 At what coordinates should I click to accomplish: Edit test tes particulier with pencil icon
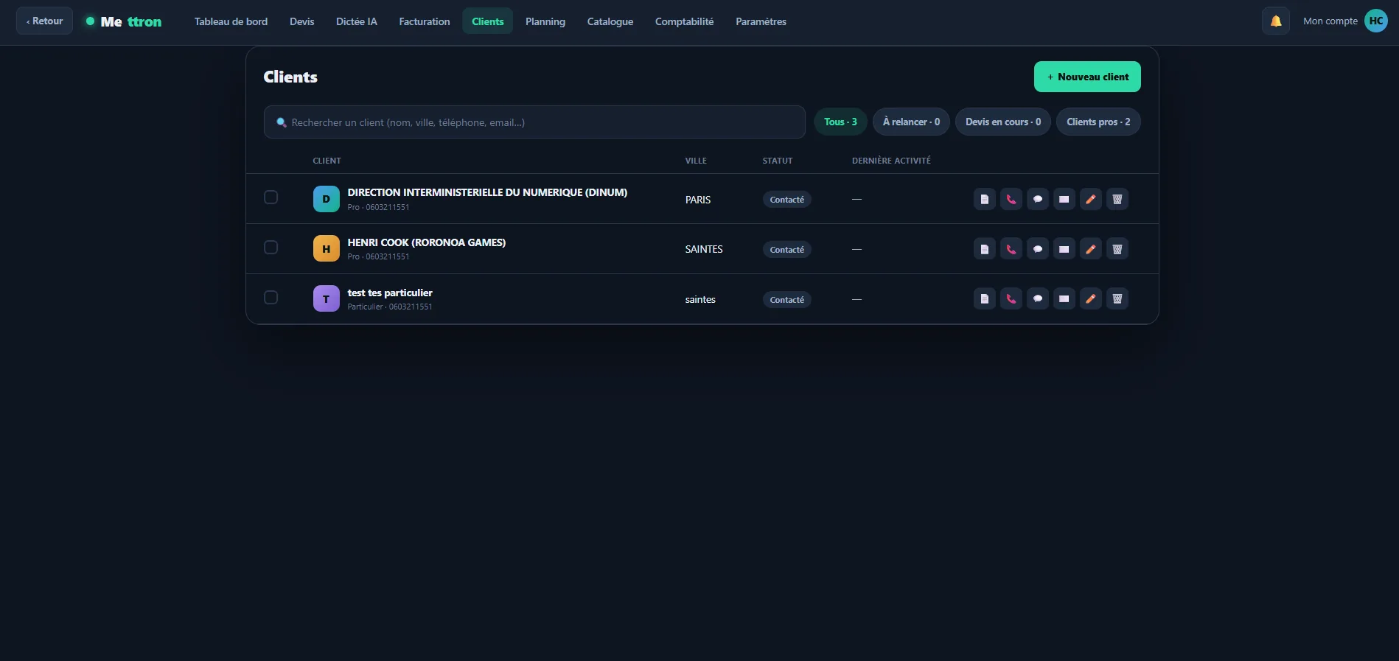1090,298
